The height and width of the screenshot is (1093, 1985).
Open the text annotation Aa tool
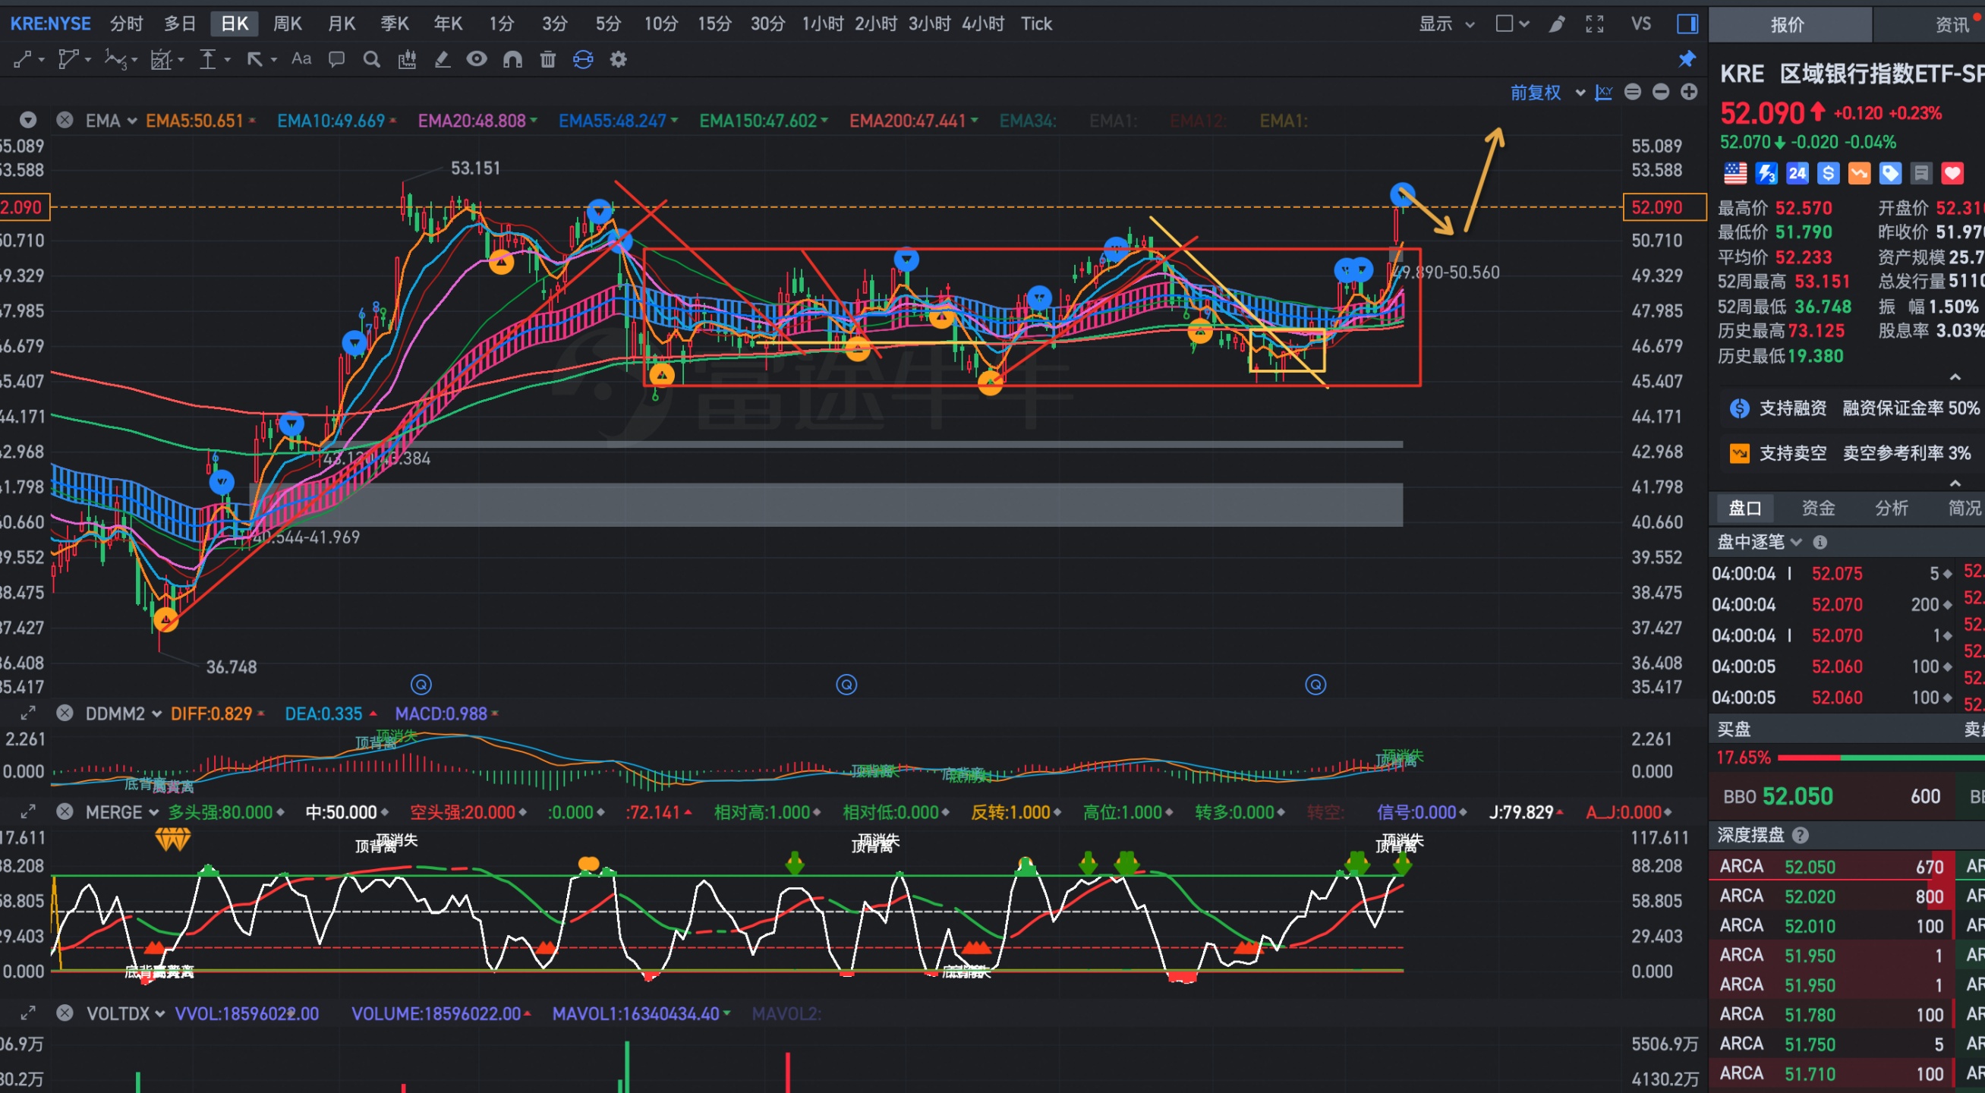pos(301,59)
